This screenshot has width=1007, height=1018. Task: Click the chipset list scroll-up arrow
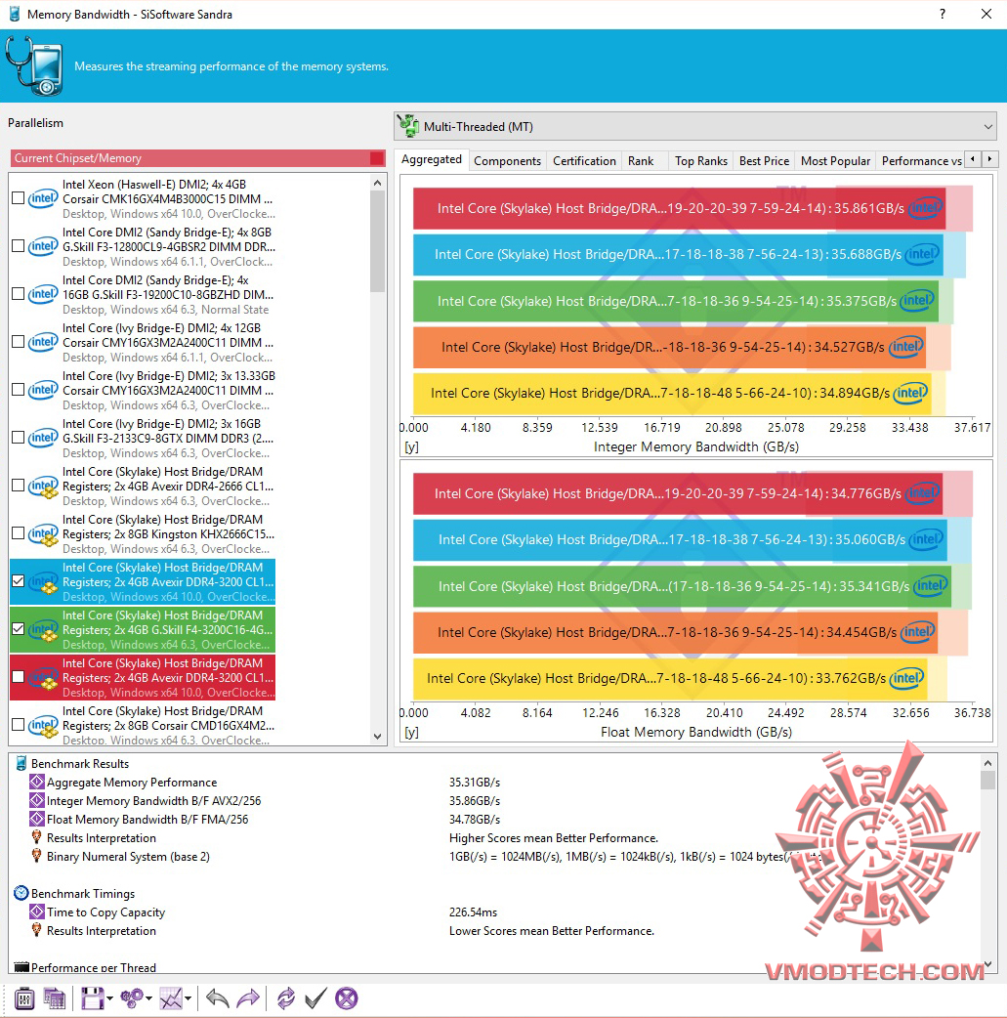pyautogui.click(x=377, y=183)
